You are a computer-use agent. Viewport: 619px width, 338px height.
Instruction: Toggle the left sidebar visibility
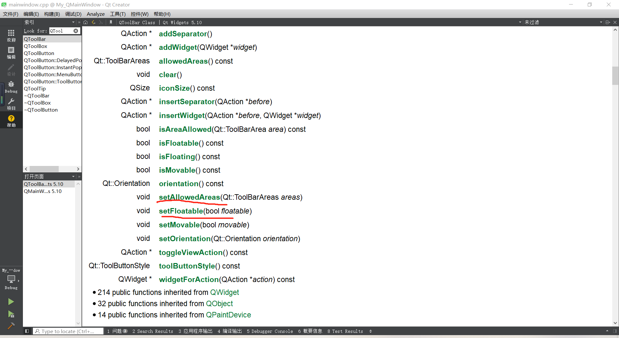(27, 331)
